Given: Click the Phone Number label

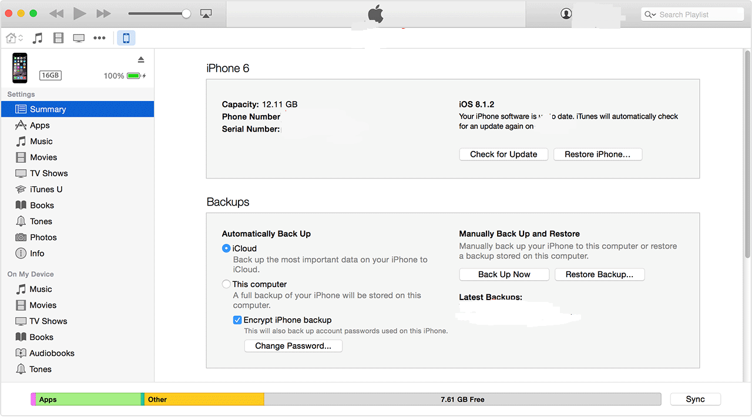Looking at the screenshot, I should [x=251, y=117].
